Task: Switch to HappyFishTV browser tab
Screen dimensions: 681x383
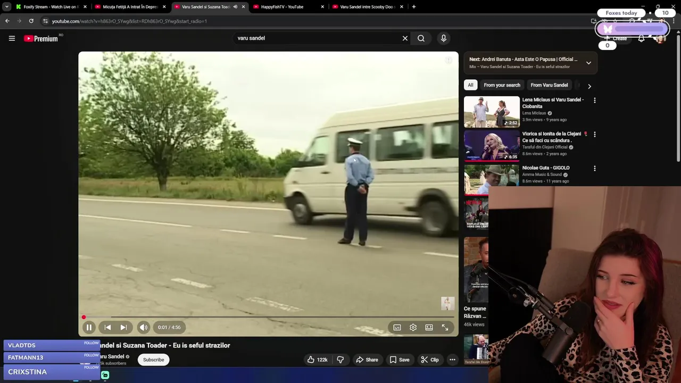Action: 286,7
